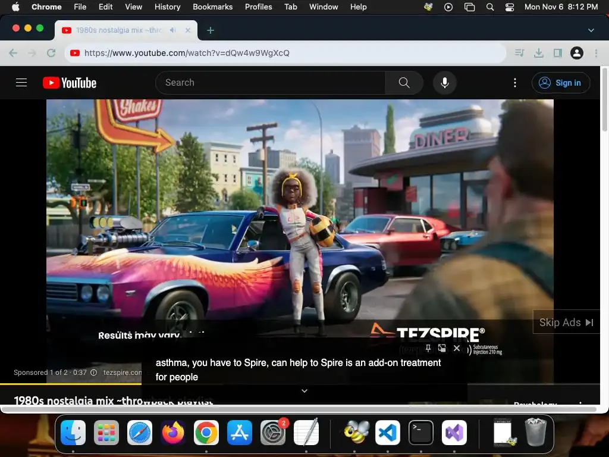Open the Edit menu

(105, 7)
